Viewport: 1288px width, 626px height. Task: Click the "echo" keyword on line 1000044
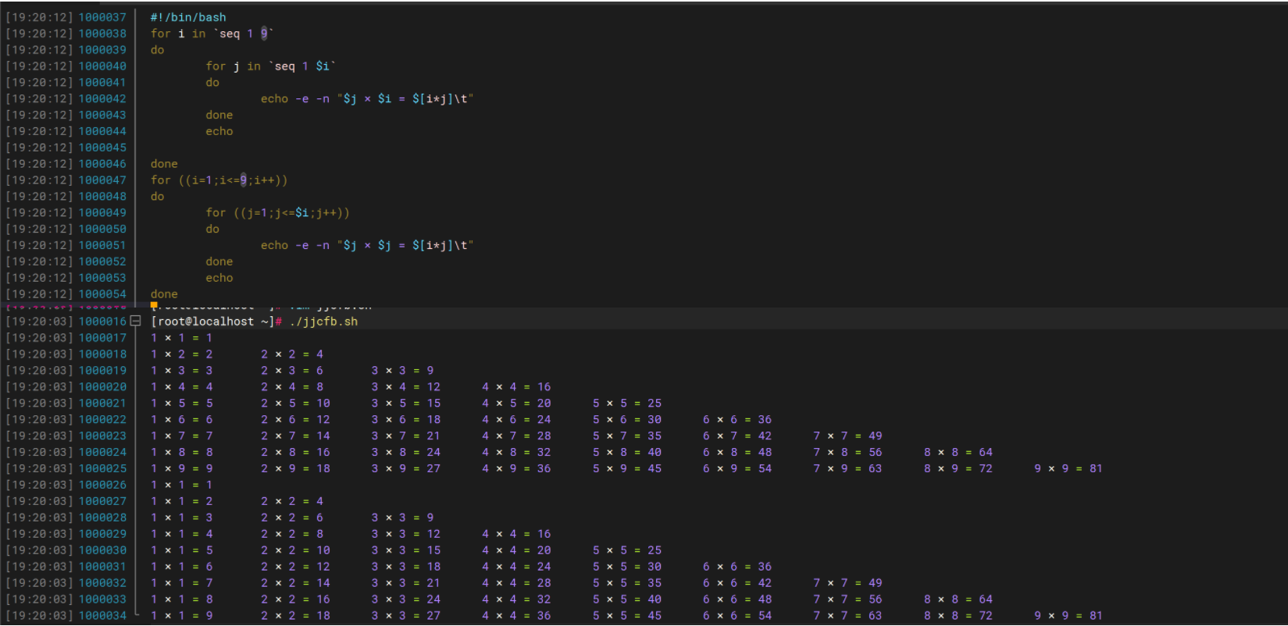219,131
